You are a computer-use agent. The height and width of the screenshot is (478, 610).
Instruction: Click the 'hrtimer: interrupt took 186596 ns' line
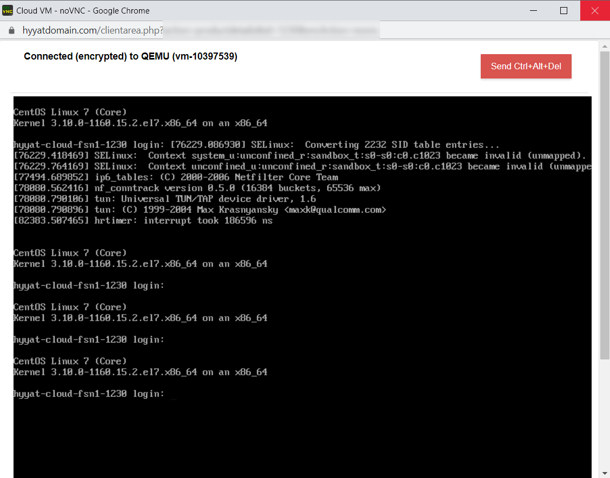pyautogui.click(x=143, y=220)
